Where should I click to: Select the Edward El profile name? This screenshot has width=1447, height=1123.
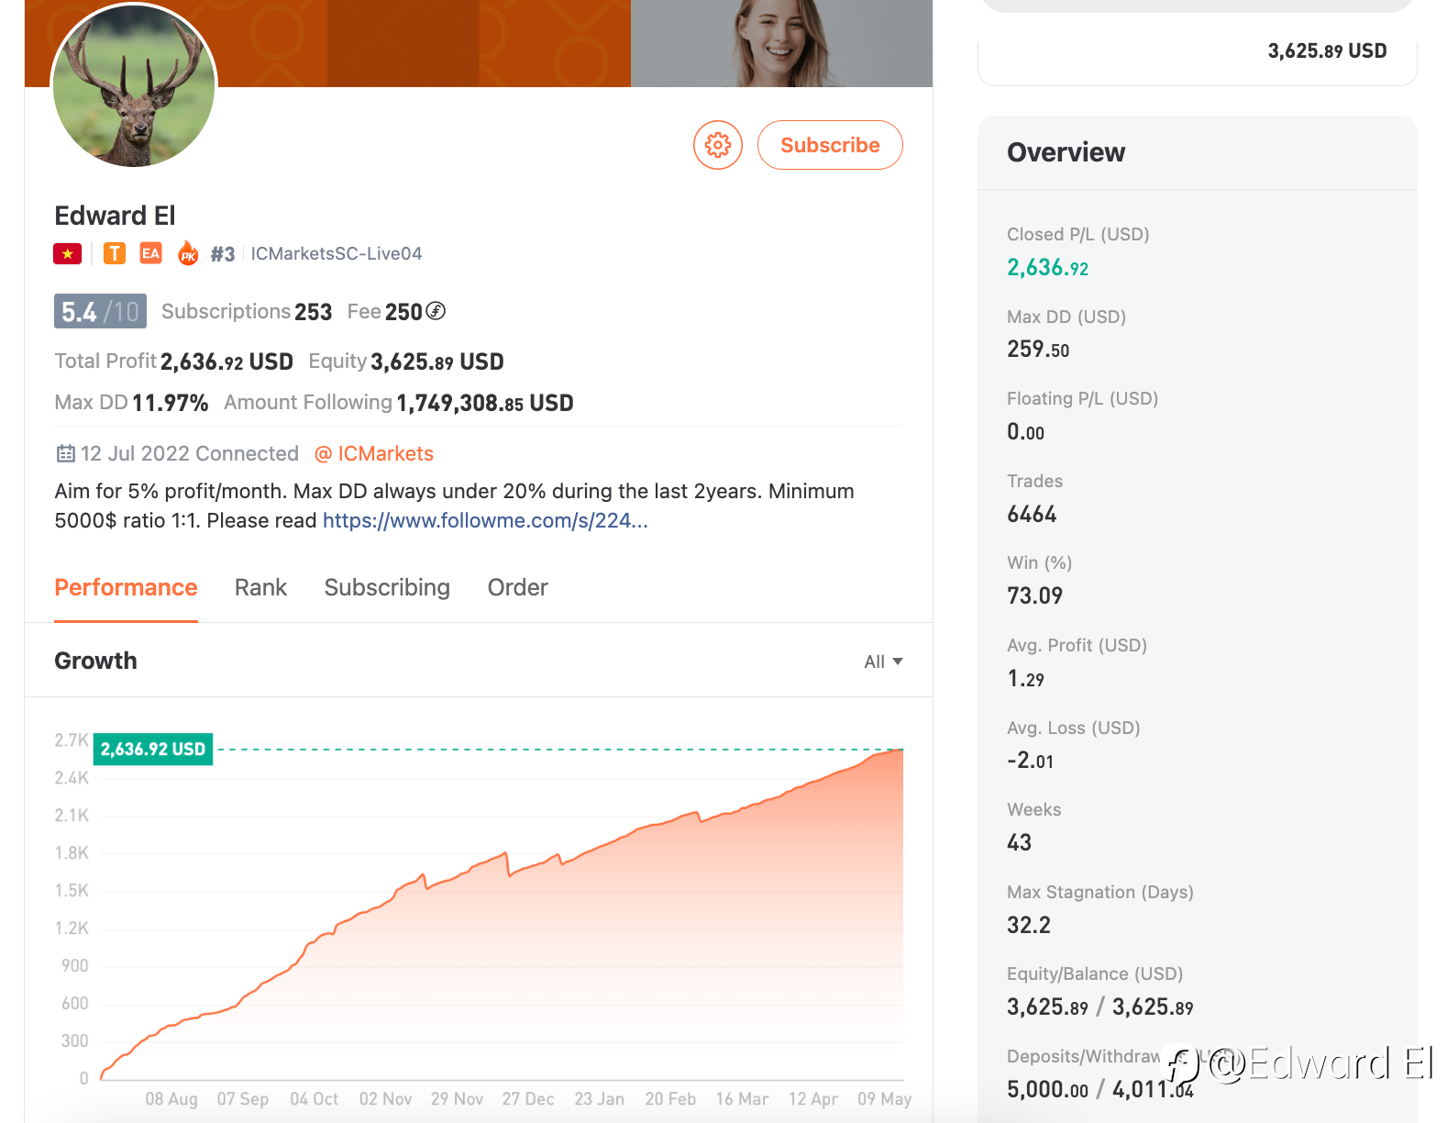click(x=115, y=216)
